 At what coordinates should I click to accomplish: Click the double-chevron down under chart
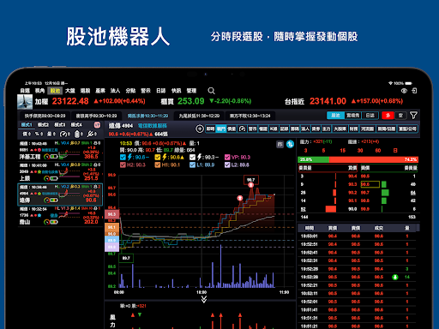point(204,299)
